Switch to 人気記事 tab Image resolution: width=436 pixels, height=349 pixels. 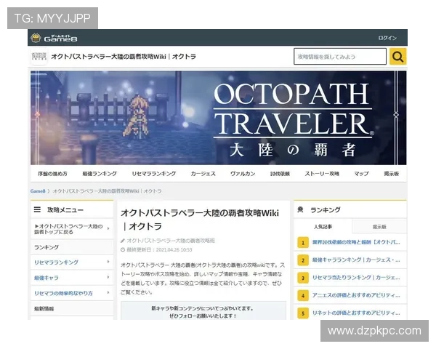[x=323, y=227]
